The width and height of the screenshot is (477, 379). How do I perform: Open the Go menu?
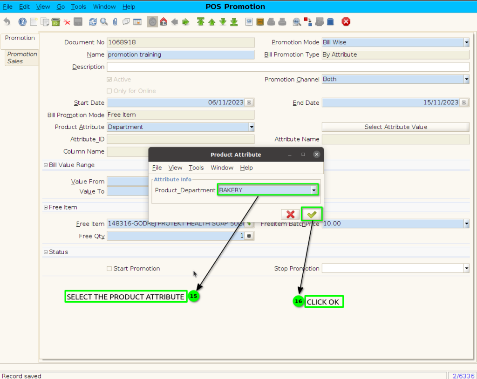pos(61,7)
